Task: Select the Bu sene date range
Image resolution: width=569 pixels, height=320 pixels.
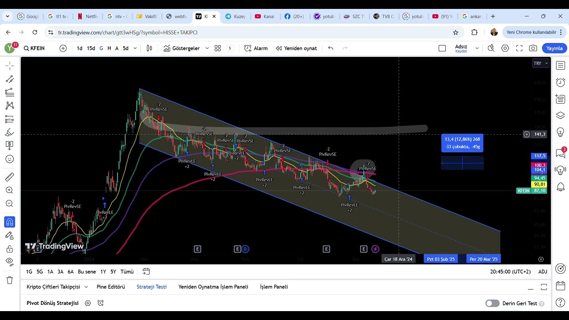Action: click(87, 272)
